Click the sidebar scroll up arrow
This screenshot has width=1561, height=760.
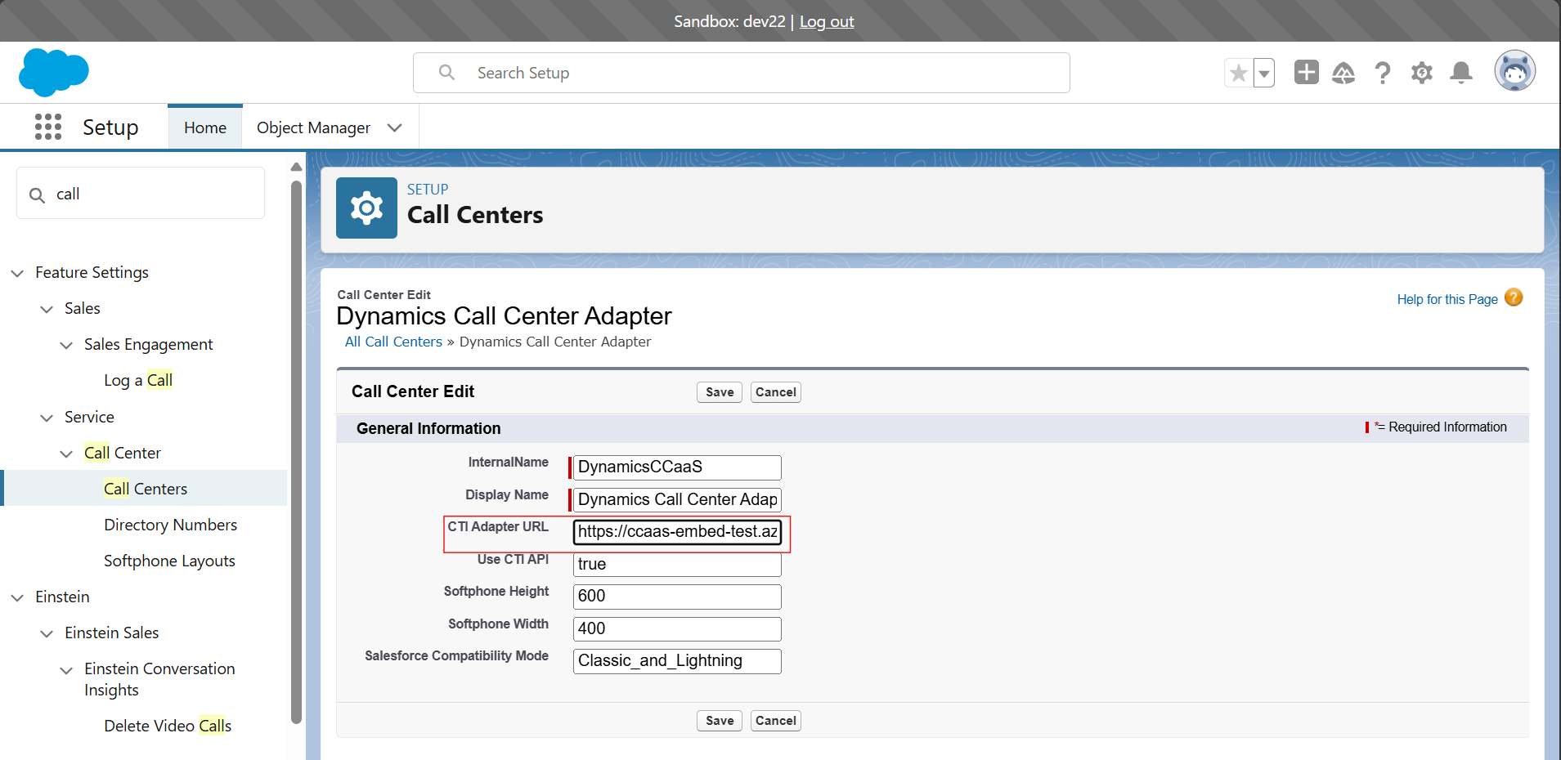click(x=296, y=167)
